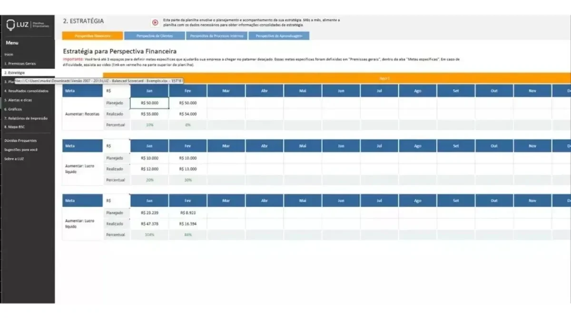Viewport: 571px width, 318px height.
Task: Go to Início in the menu
Action: point(9,54)
